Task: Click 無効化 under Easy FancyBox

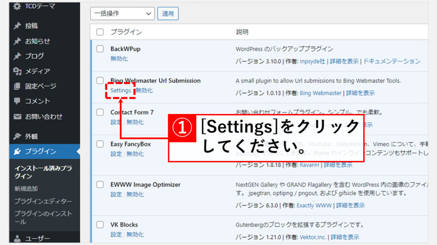Action: coord(135,154)
